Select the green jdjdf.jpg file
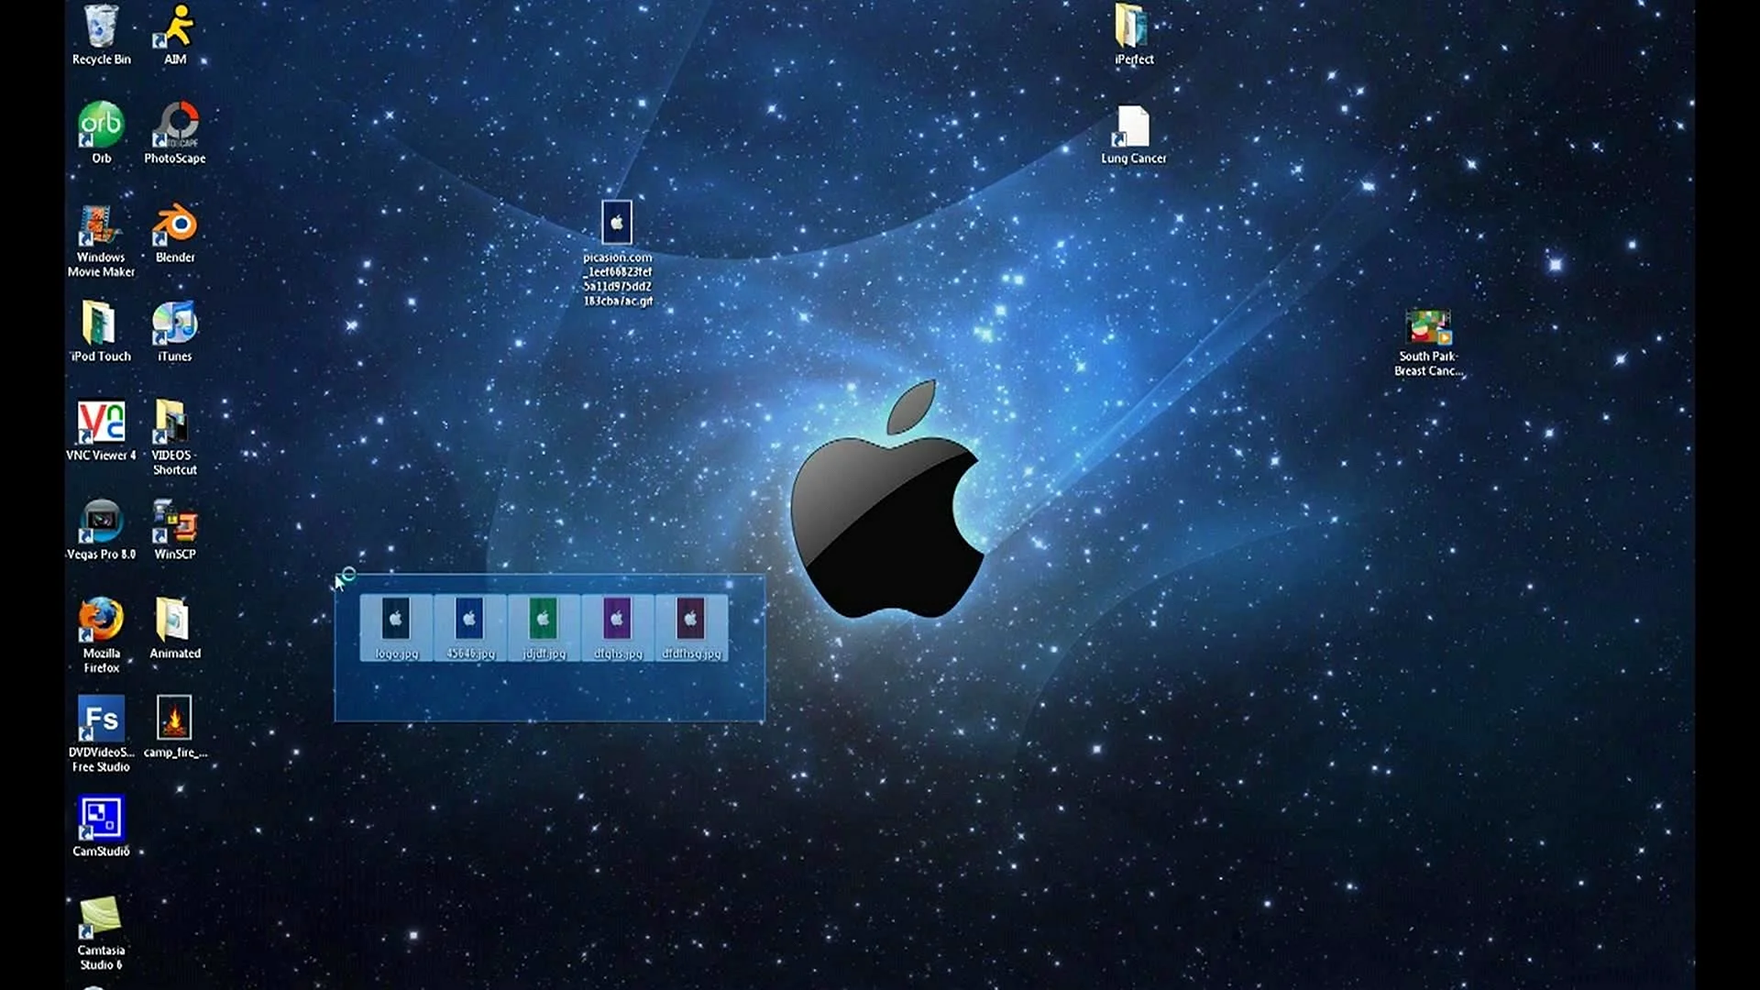This screenshot has height=990, width=1760. coord(544,628)
